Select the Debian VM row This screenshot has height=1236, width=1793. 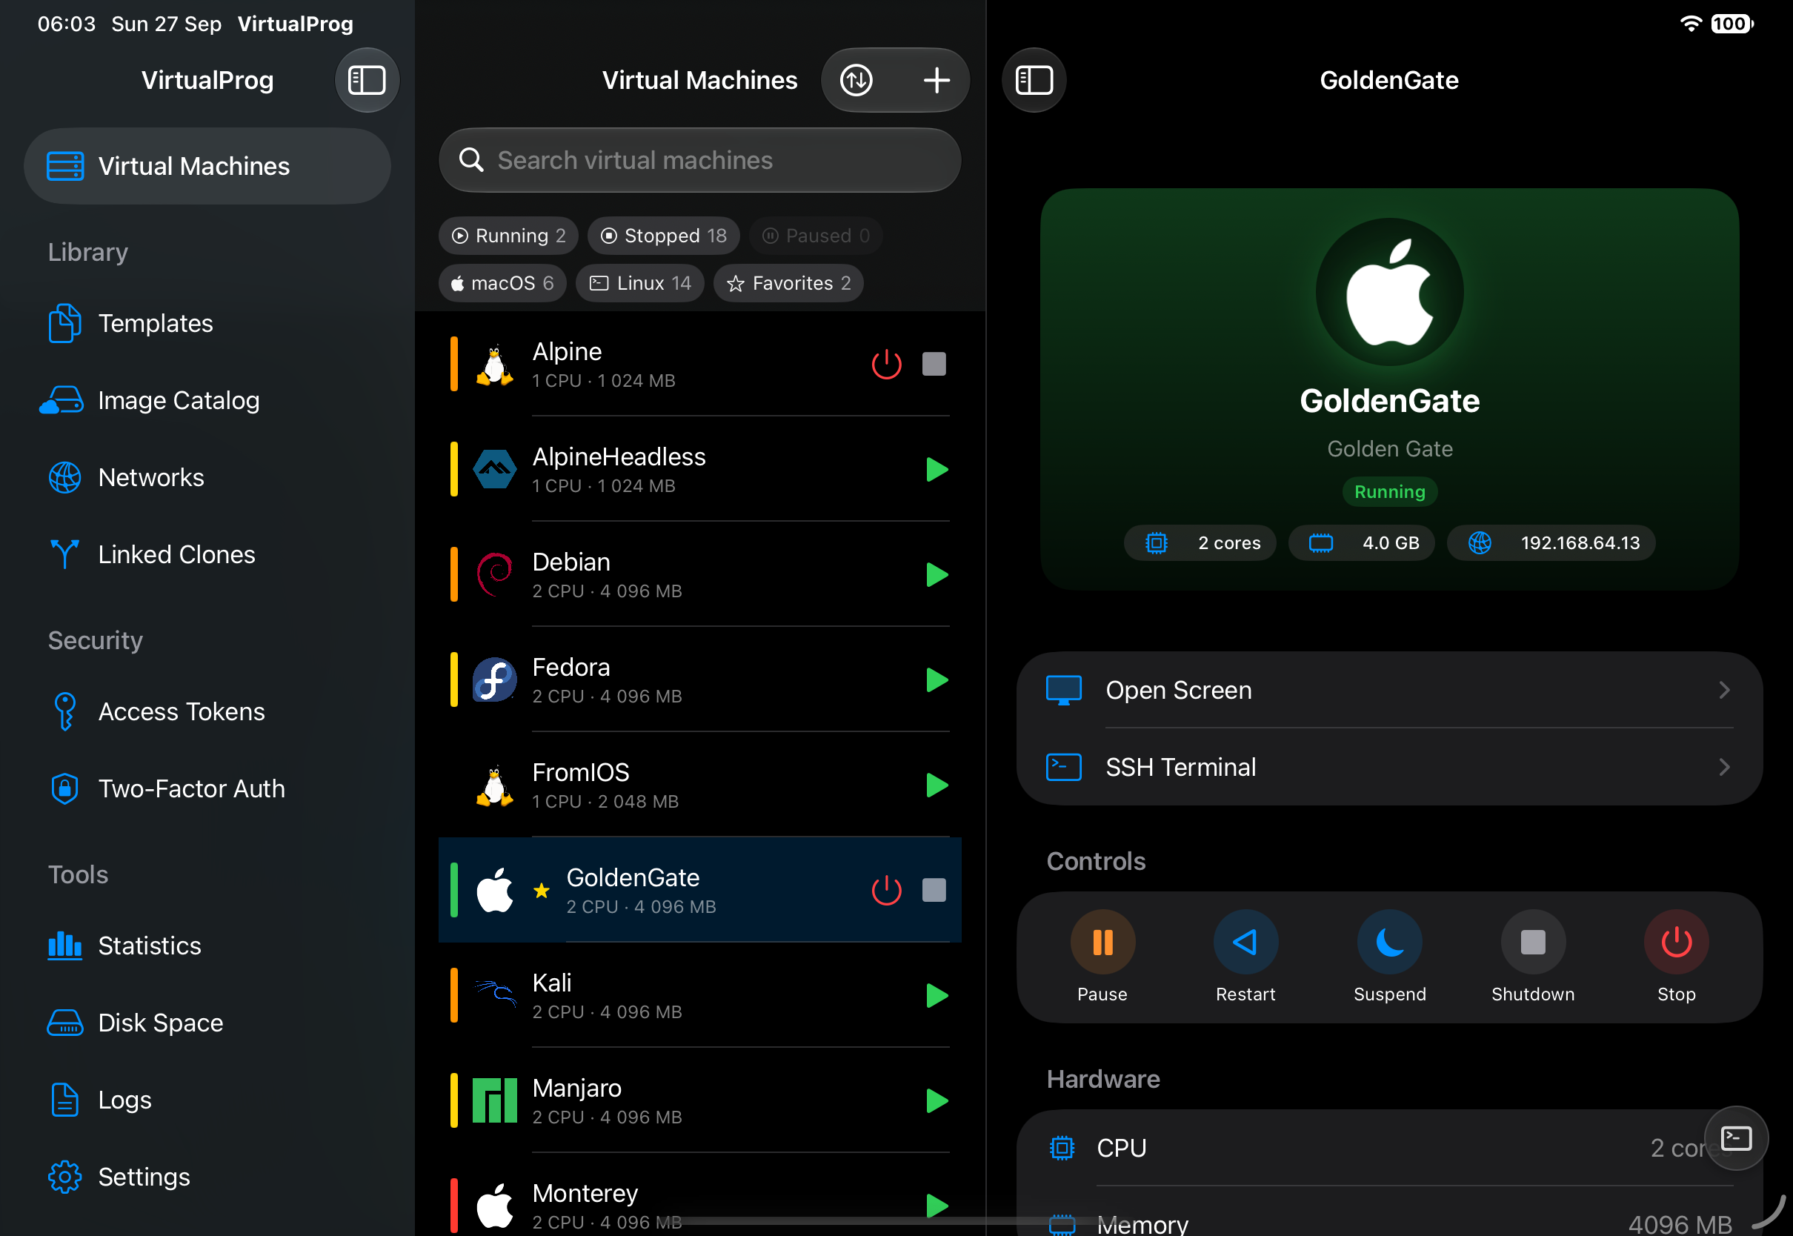tap(700, 574)
